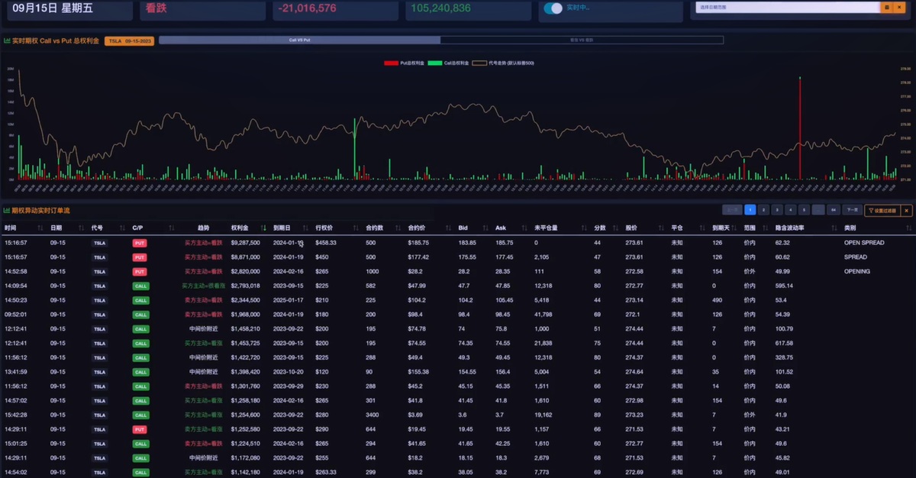
Task: Toggle Put总权利金 red legend series
Action: [392, 63]
